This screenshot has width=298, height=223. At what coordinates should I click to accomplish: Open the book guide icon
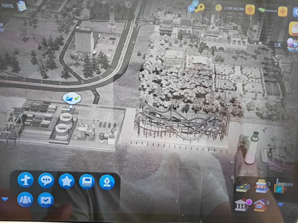tap(87, 182)
